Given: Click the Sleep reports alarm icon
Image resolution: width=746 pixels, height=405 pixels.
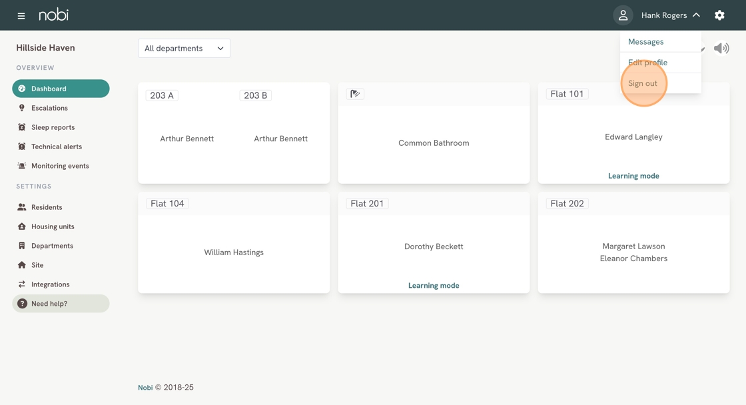Looking at the screenshot, I should point(22,127).
